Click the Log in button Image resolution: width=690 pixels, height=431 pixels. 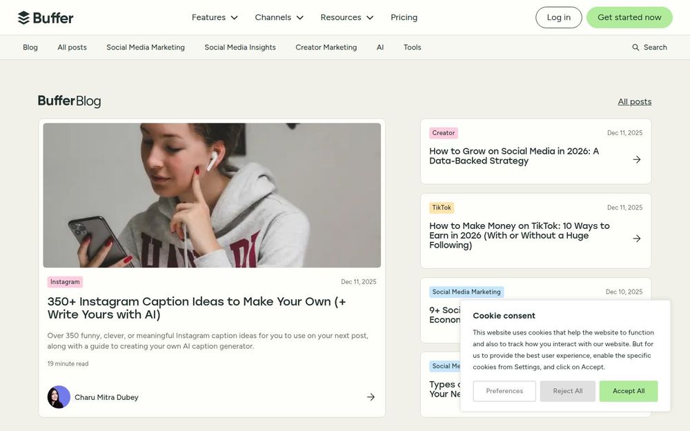click(559, 18)
